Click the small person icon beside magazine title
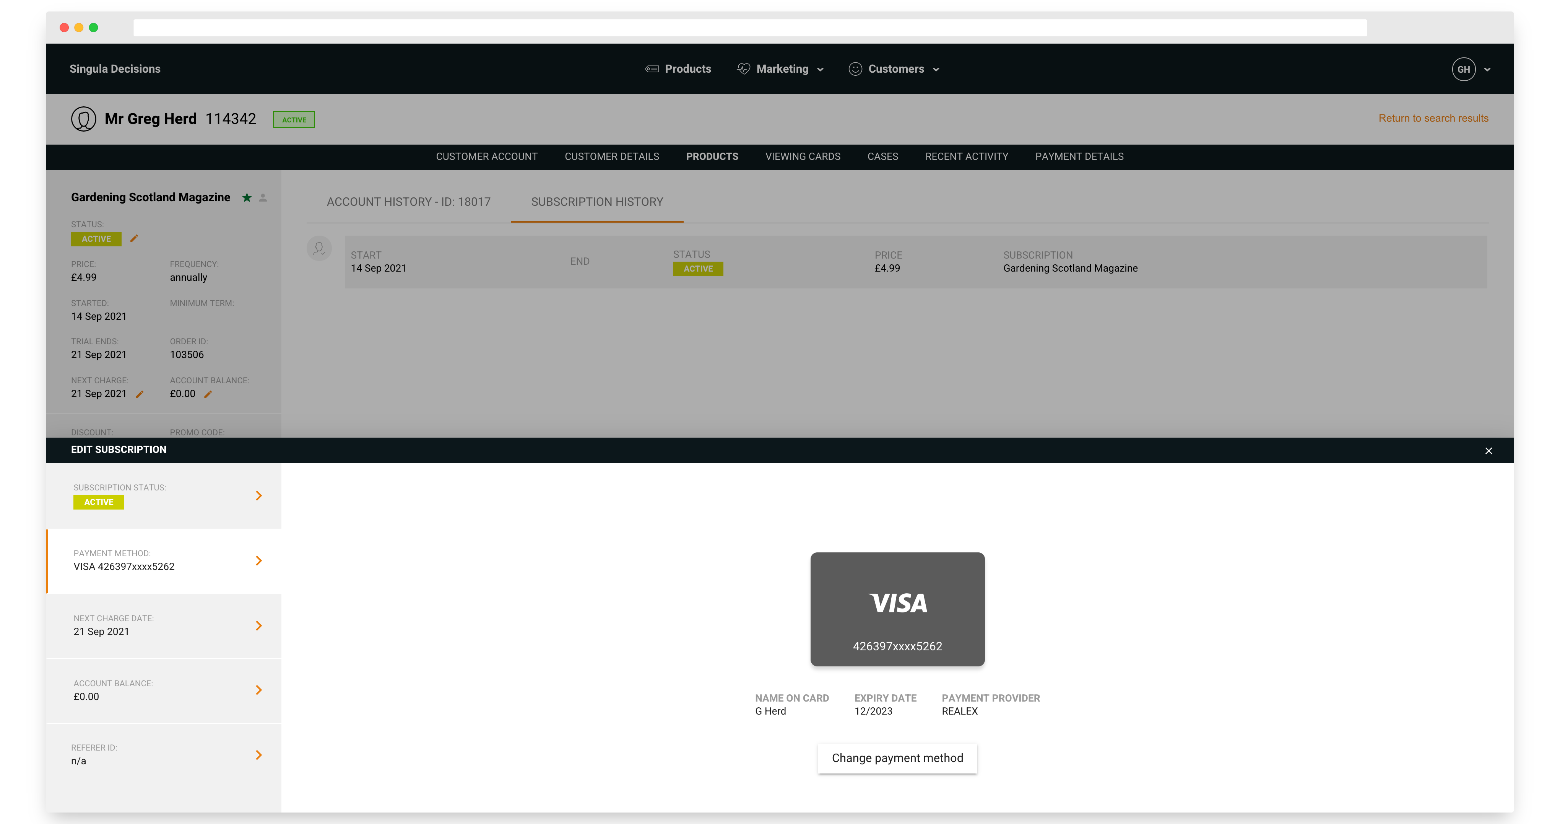This screenshot has width=1560, height=824. tap(263, 197)
